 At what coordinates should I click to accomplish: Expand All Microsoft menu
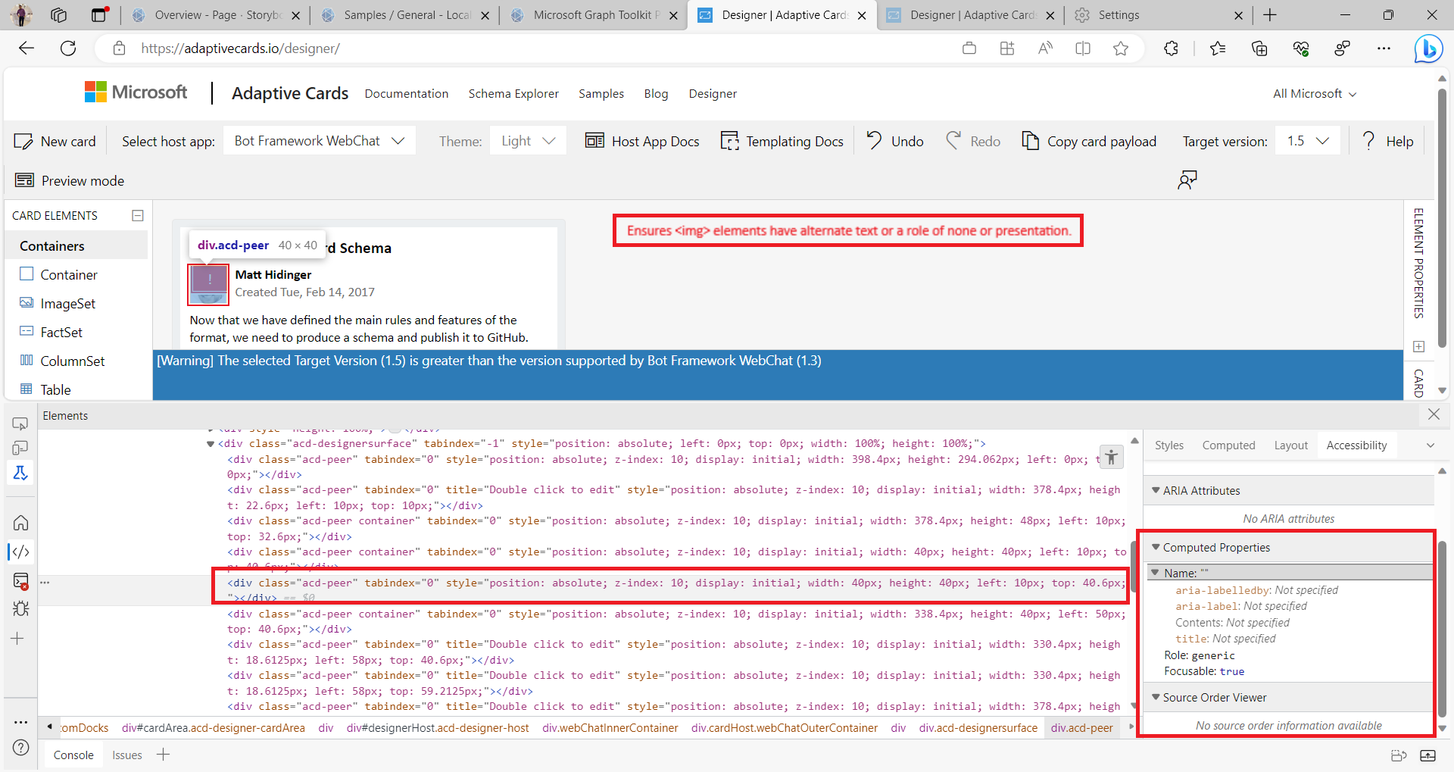pyautogui.click(x=1314, y=94)
